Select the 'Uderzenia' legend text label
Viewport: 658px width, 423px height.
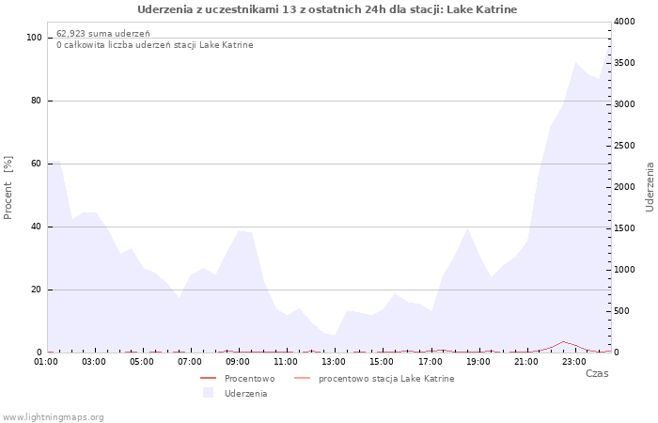pos(245,394)
